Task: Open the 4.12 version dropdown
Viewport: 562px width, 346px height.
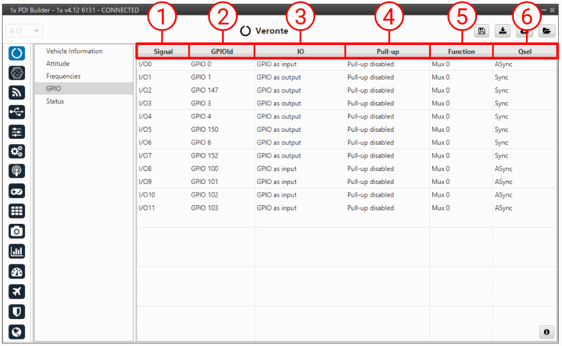Action: pyautogui.click(x=24, y=31)
